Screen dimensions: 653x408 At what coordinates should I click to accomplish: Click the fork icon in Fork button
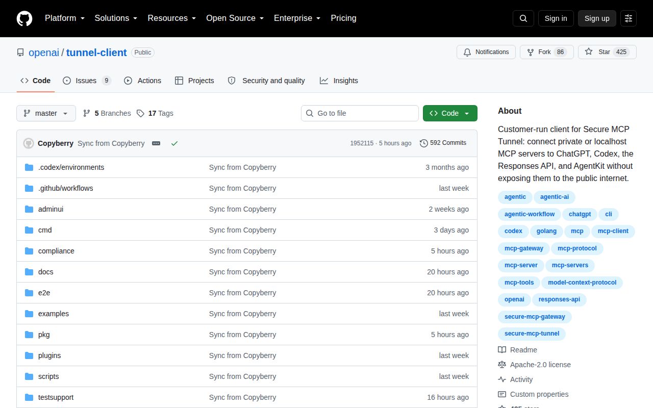click(x=531, y=52)
